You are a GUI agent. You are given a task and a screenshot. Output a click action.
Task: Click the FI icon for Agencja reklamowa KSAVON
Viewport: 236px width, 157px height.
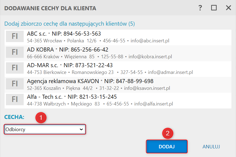15,84
